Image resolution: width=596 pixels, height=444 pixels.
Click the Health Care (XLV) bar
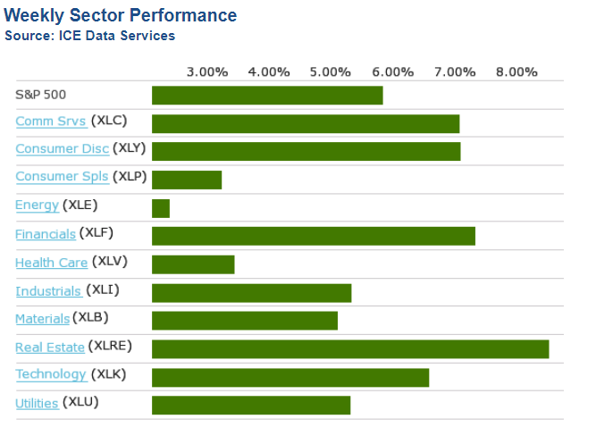tap(193, 264)
